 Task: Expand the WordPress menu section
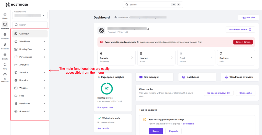45,42
